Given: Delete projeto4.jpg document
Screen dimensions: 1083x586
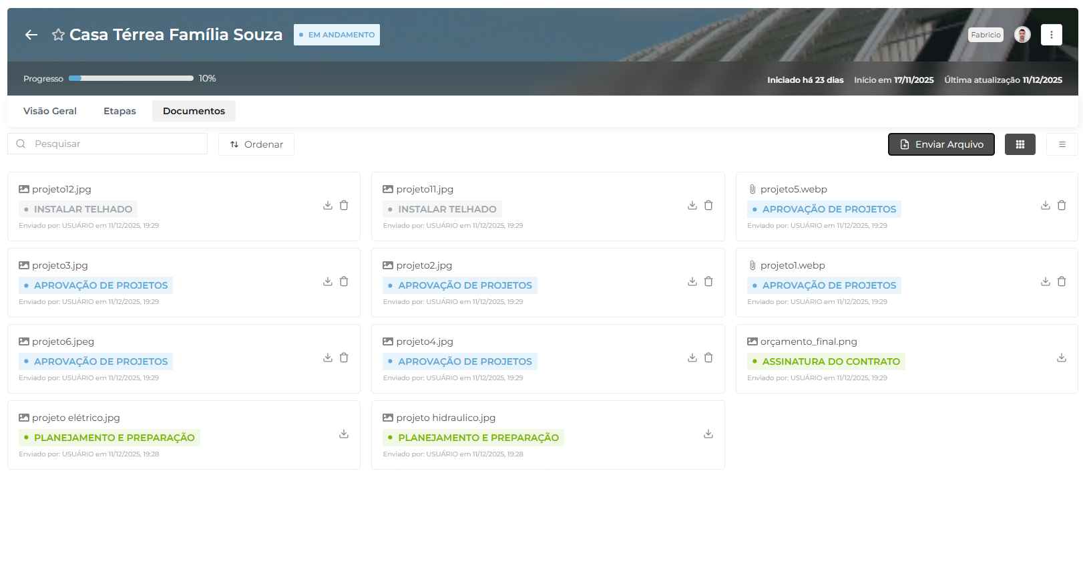Looking at the screenshot, I should click(708, 357).
